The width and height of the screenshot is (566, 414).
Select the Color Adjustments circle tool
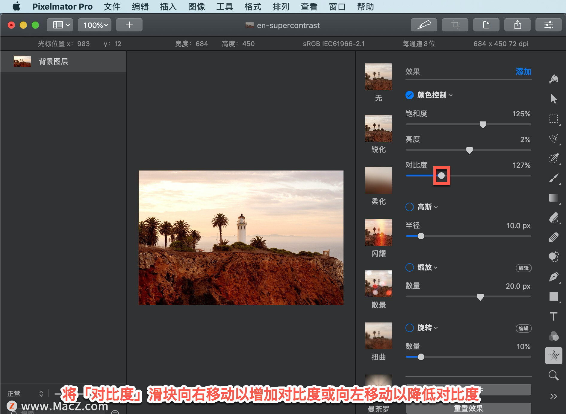click(553, 257)
